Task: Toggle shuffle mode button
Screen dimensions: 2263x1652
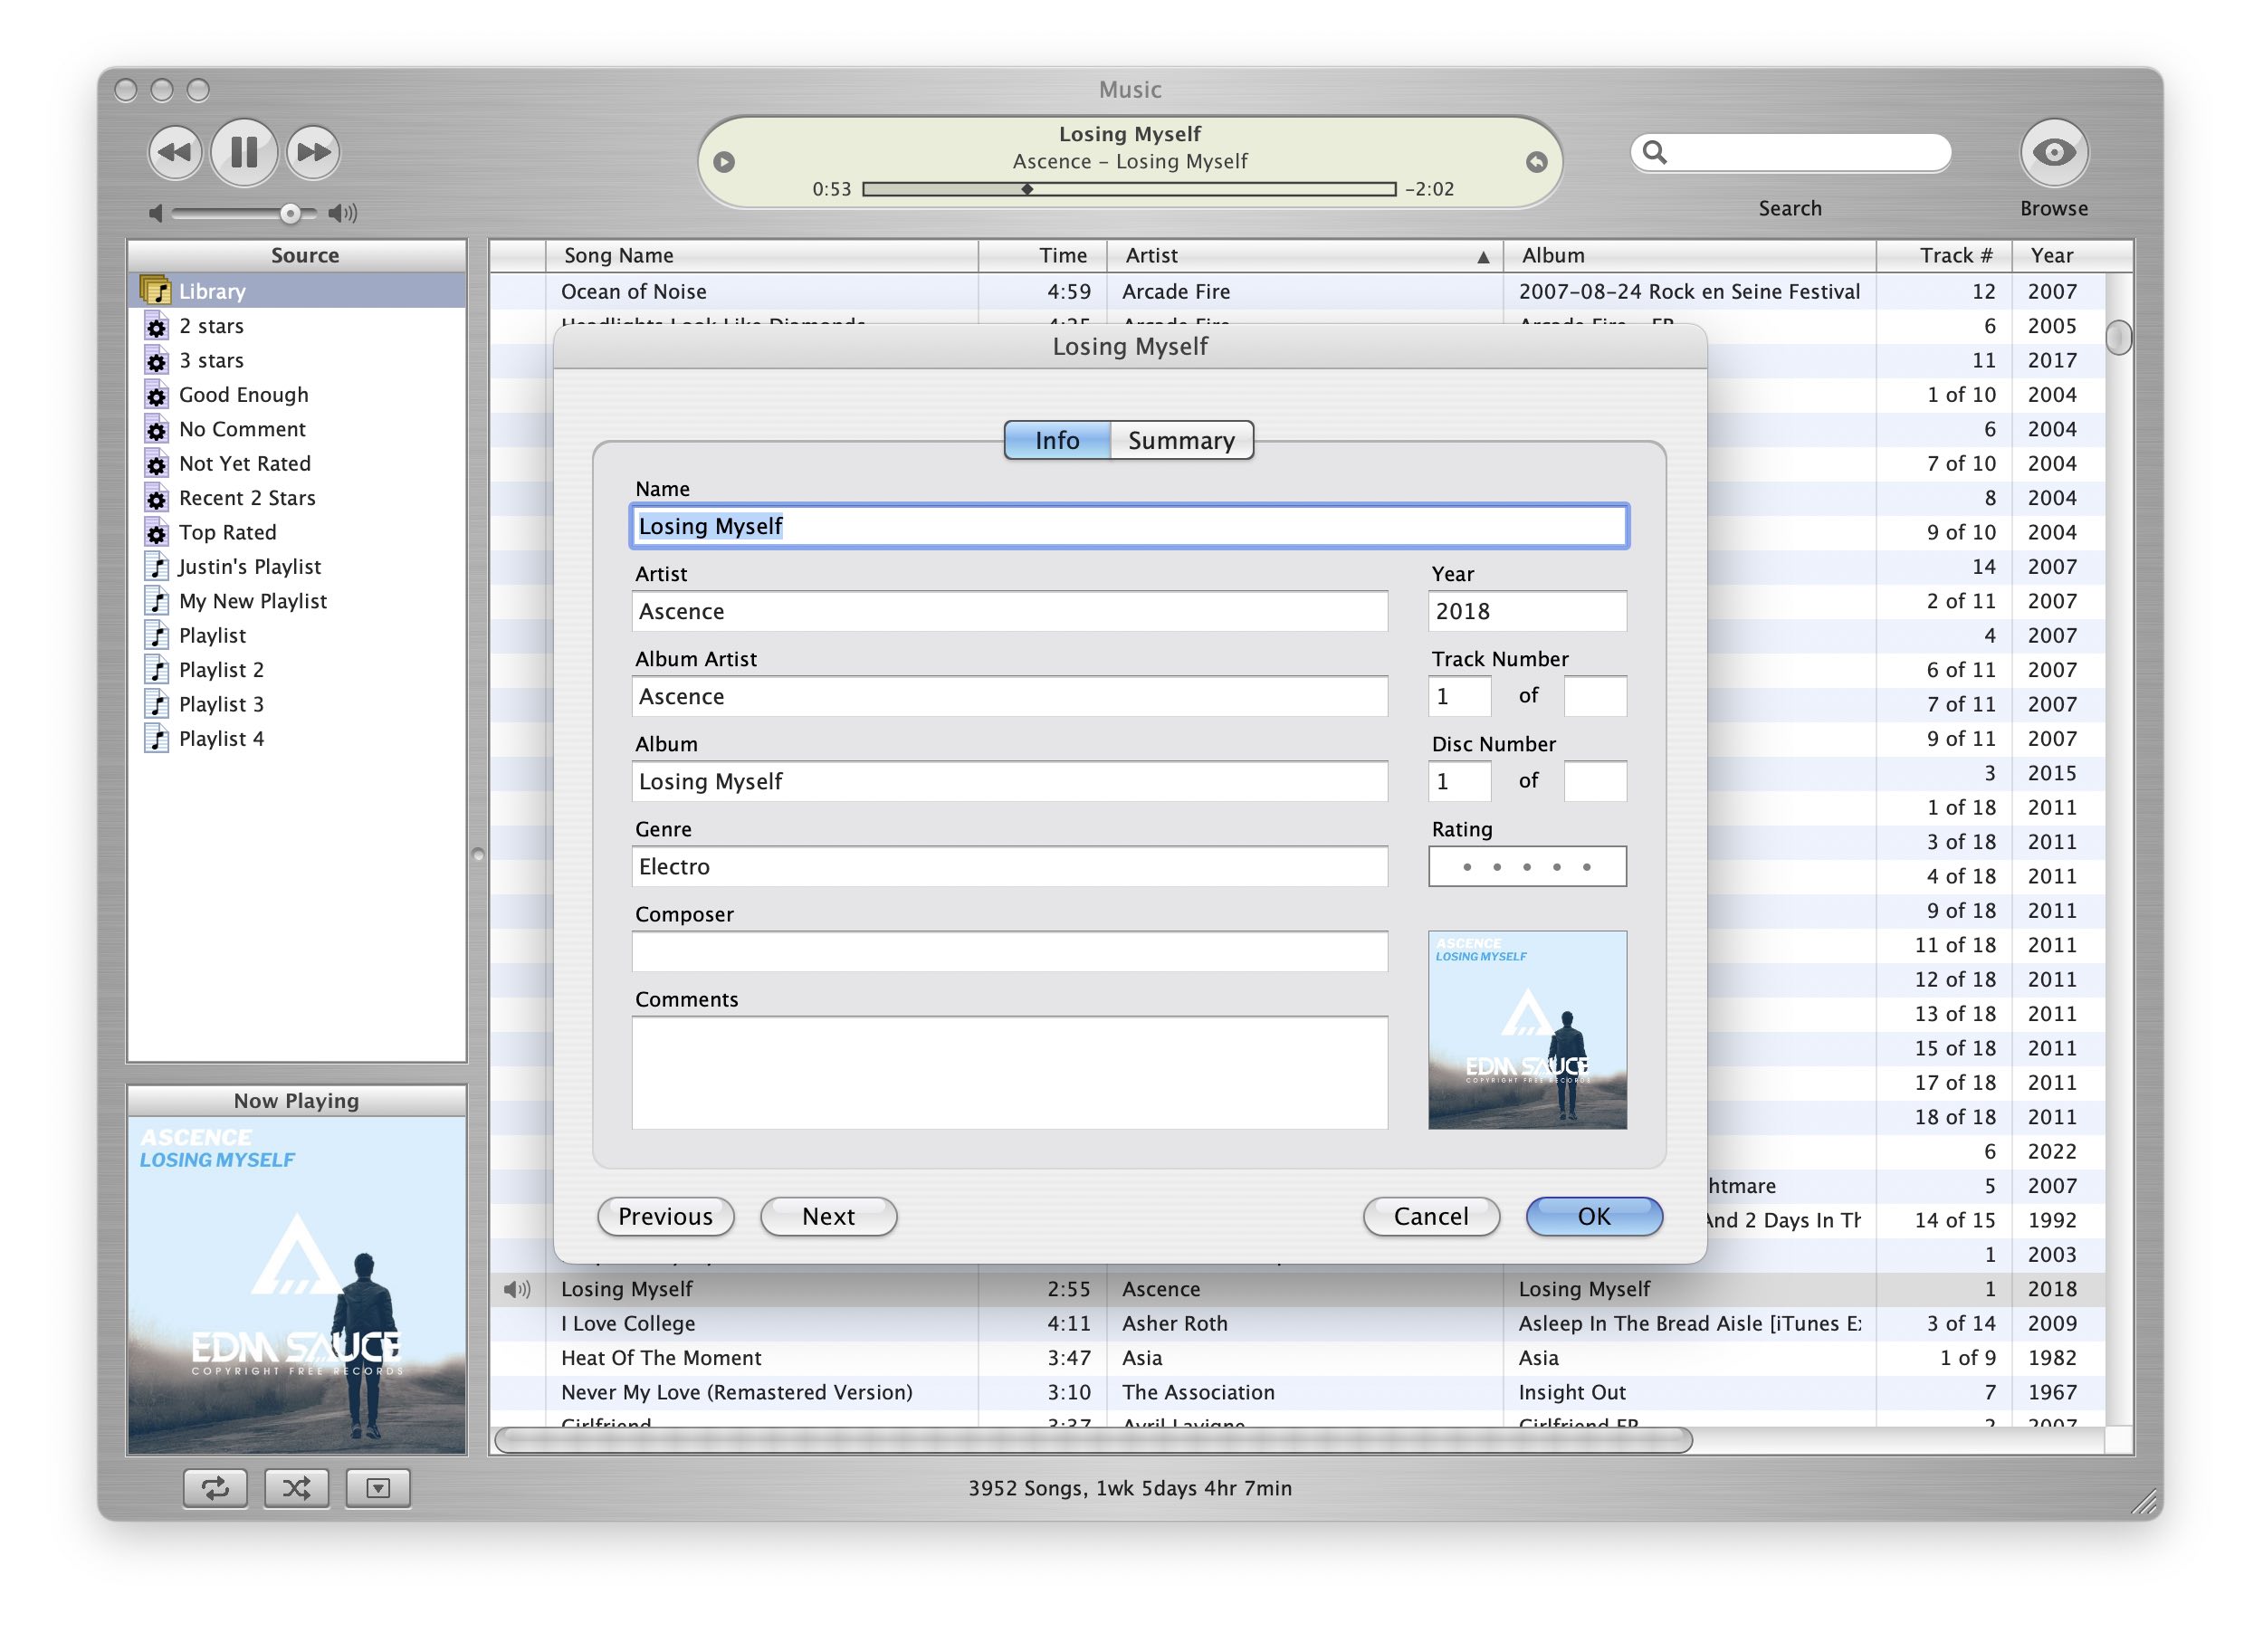Action: point(296,1488)
